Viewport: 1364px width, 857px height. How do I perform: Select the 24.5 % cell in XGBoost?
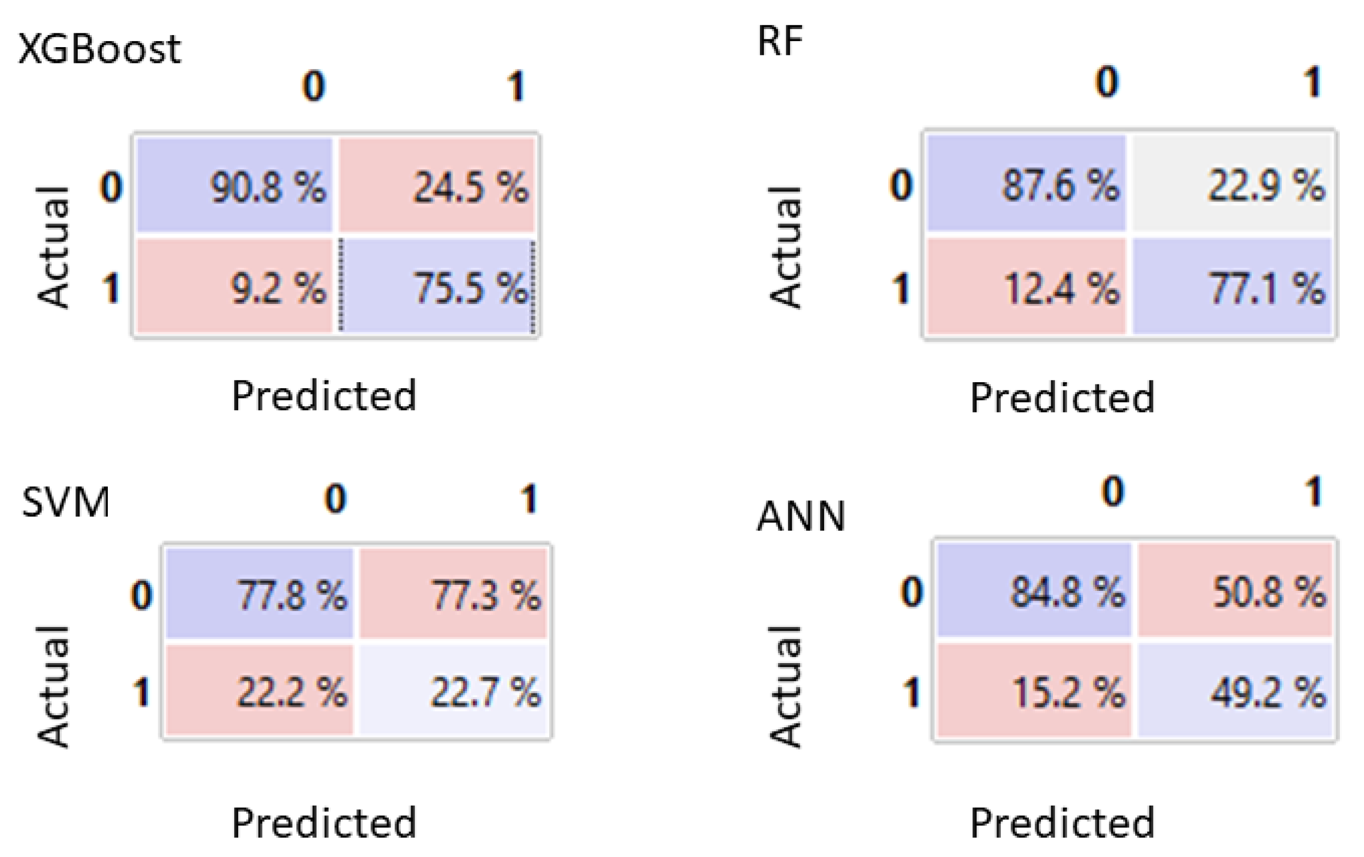(437, 185)
